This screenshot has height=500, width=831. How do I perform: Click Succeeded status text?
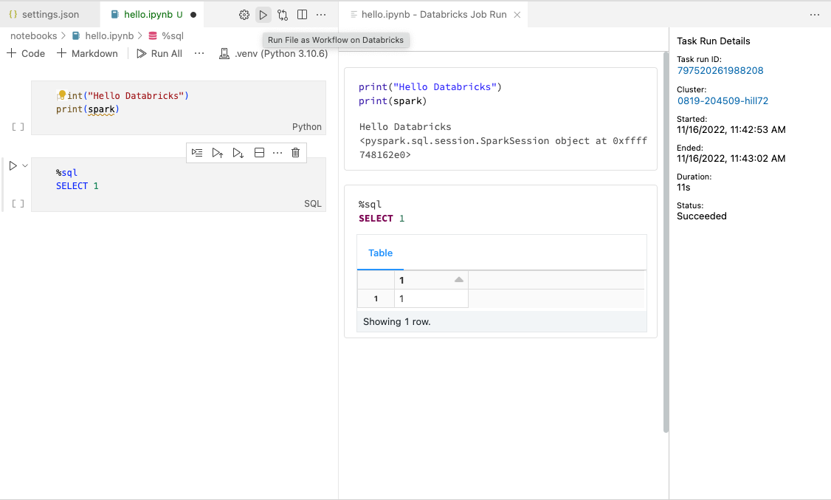tap(702, 216)
